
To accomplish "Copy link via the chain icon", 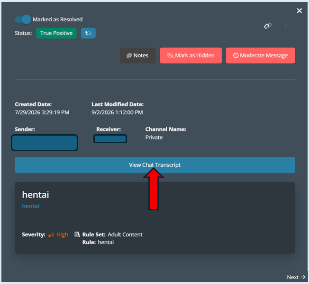I will (x=268, y=26).
